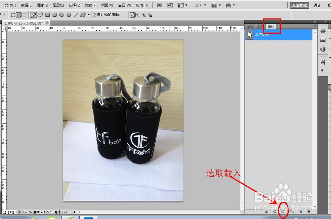Image resolution: width=331 pixels, height=219 pixels.
Task: Open the 文件(F) menu
Action: point(10,5)
